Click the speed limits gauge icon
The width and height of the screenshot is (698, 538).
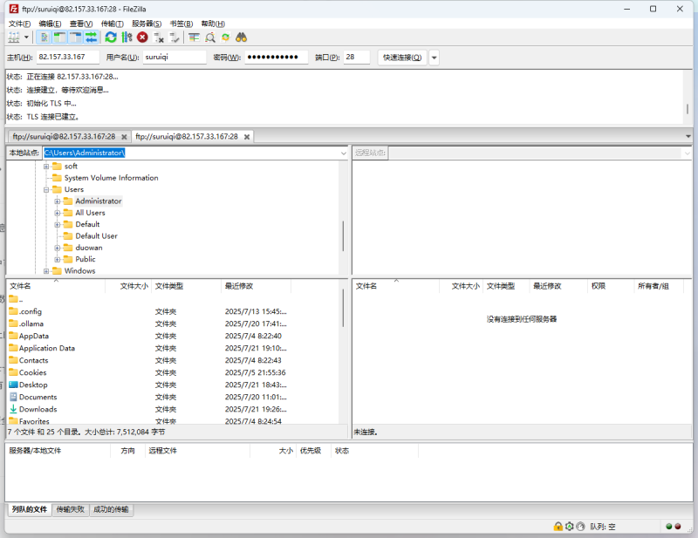point(580,527)
